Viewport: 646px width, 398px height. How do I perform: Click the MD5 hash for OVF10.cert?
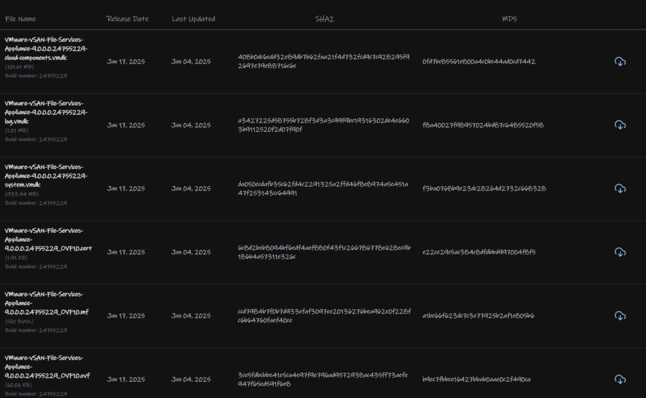tap(479, 252)
